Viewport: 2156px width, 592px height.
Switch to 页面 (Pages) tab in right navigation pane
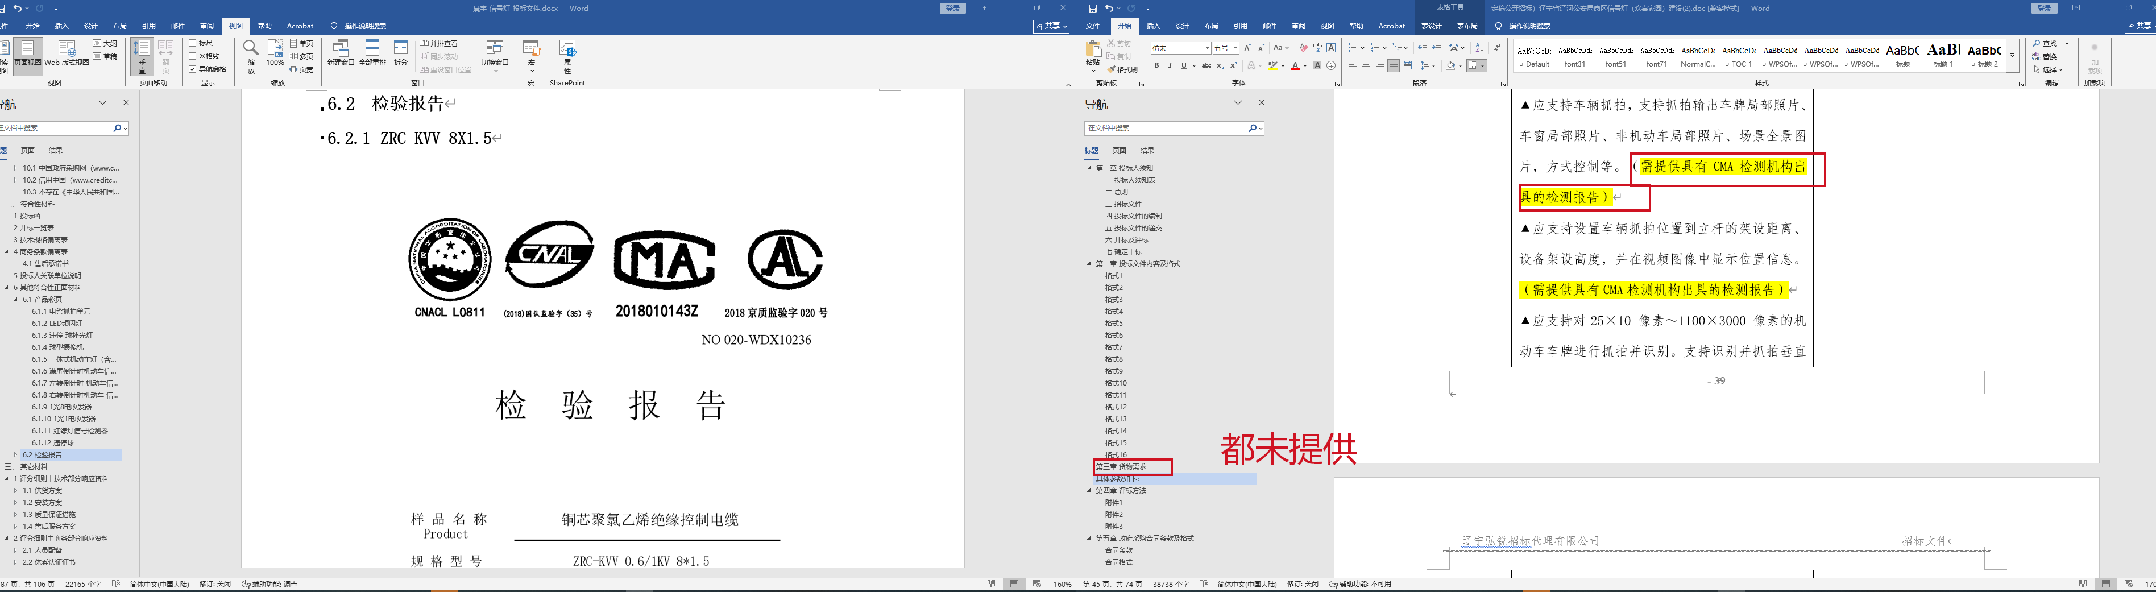click(1119, 151)
